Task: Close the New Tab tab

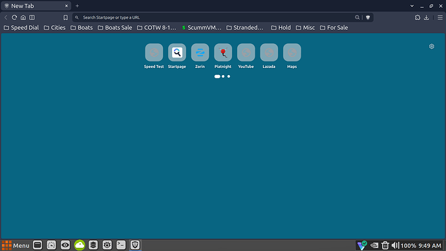Action: click(67, 6)
